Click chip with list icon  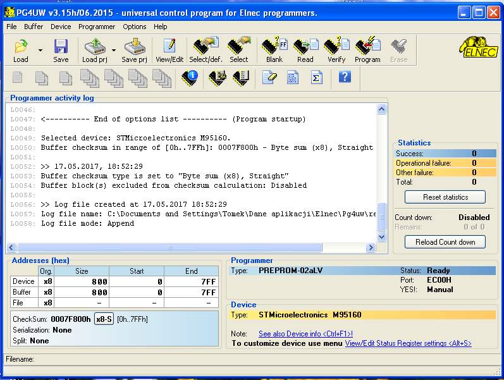[242, 78]
